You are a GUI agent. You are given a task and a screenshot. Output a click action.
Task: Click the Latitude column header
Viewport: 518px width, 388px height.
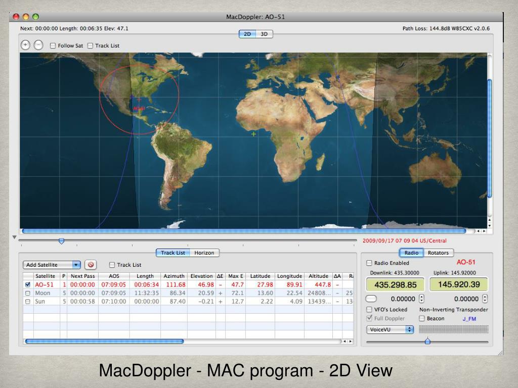[261, 276]
